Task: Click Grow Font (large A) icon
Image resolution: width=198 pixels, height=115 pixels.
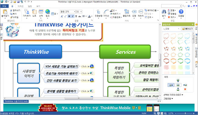Action: point(62,16)
